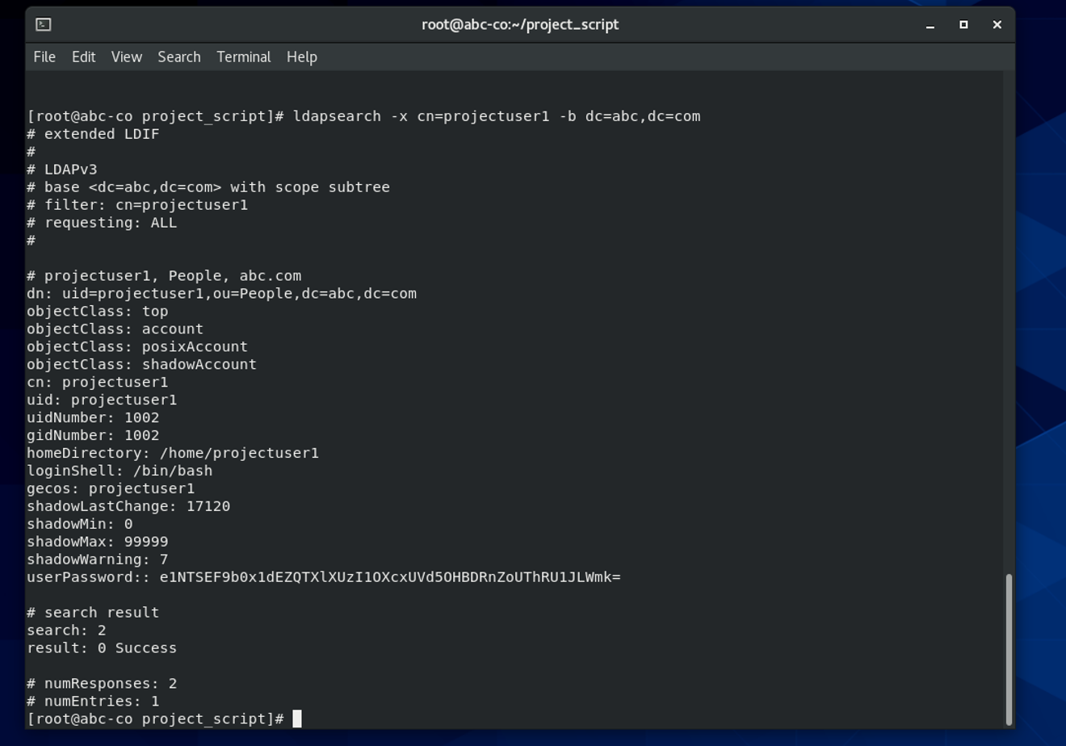
Task: Maximize the terminal window
Action: (x=963, y=25)
